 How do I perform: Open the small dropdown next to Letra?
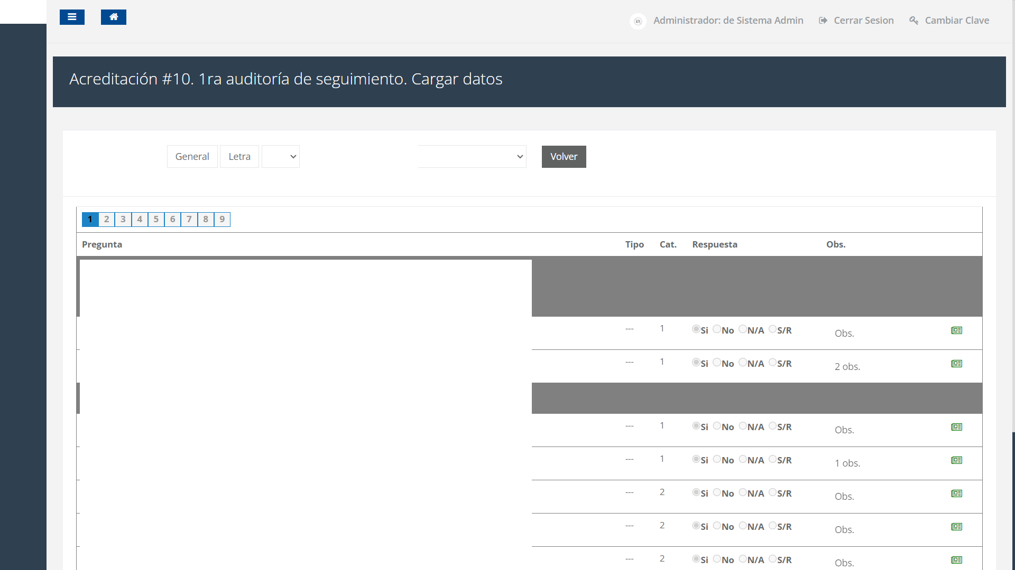pyautogui.click(x=281, y=157)
